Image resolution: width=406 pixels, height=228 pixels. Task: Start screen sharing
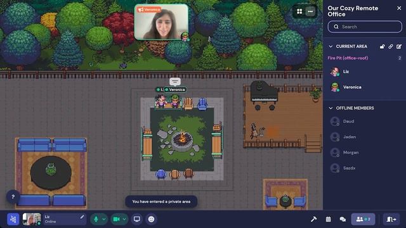(137, 219)
